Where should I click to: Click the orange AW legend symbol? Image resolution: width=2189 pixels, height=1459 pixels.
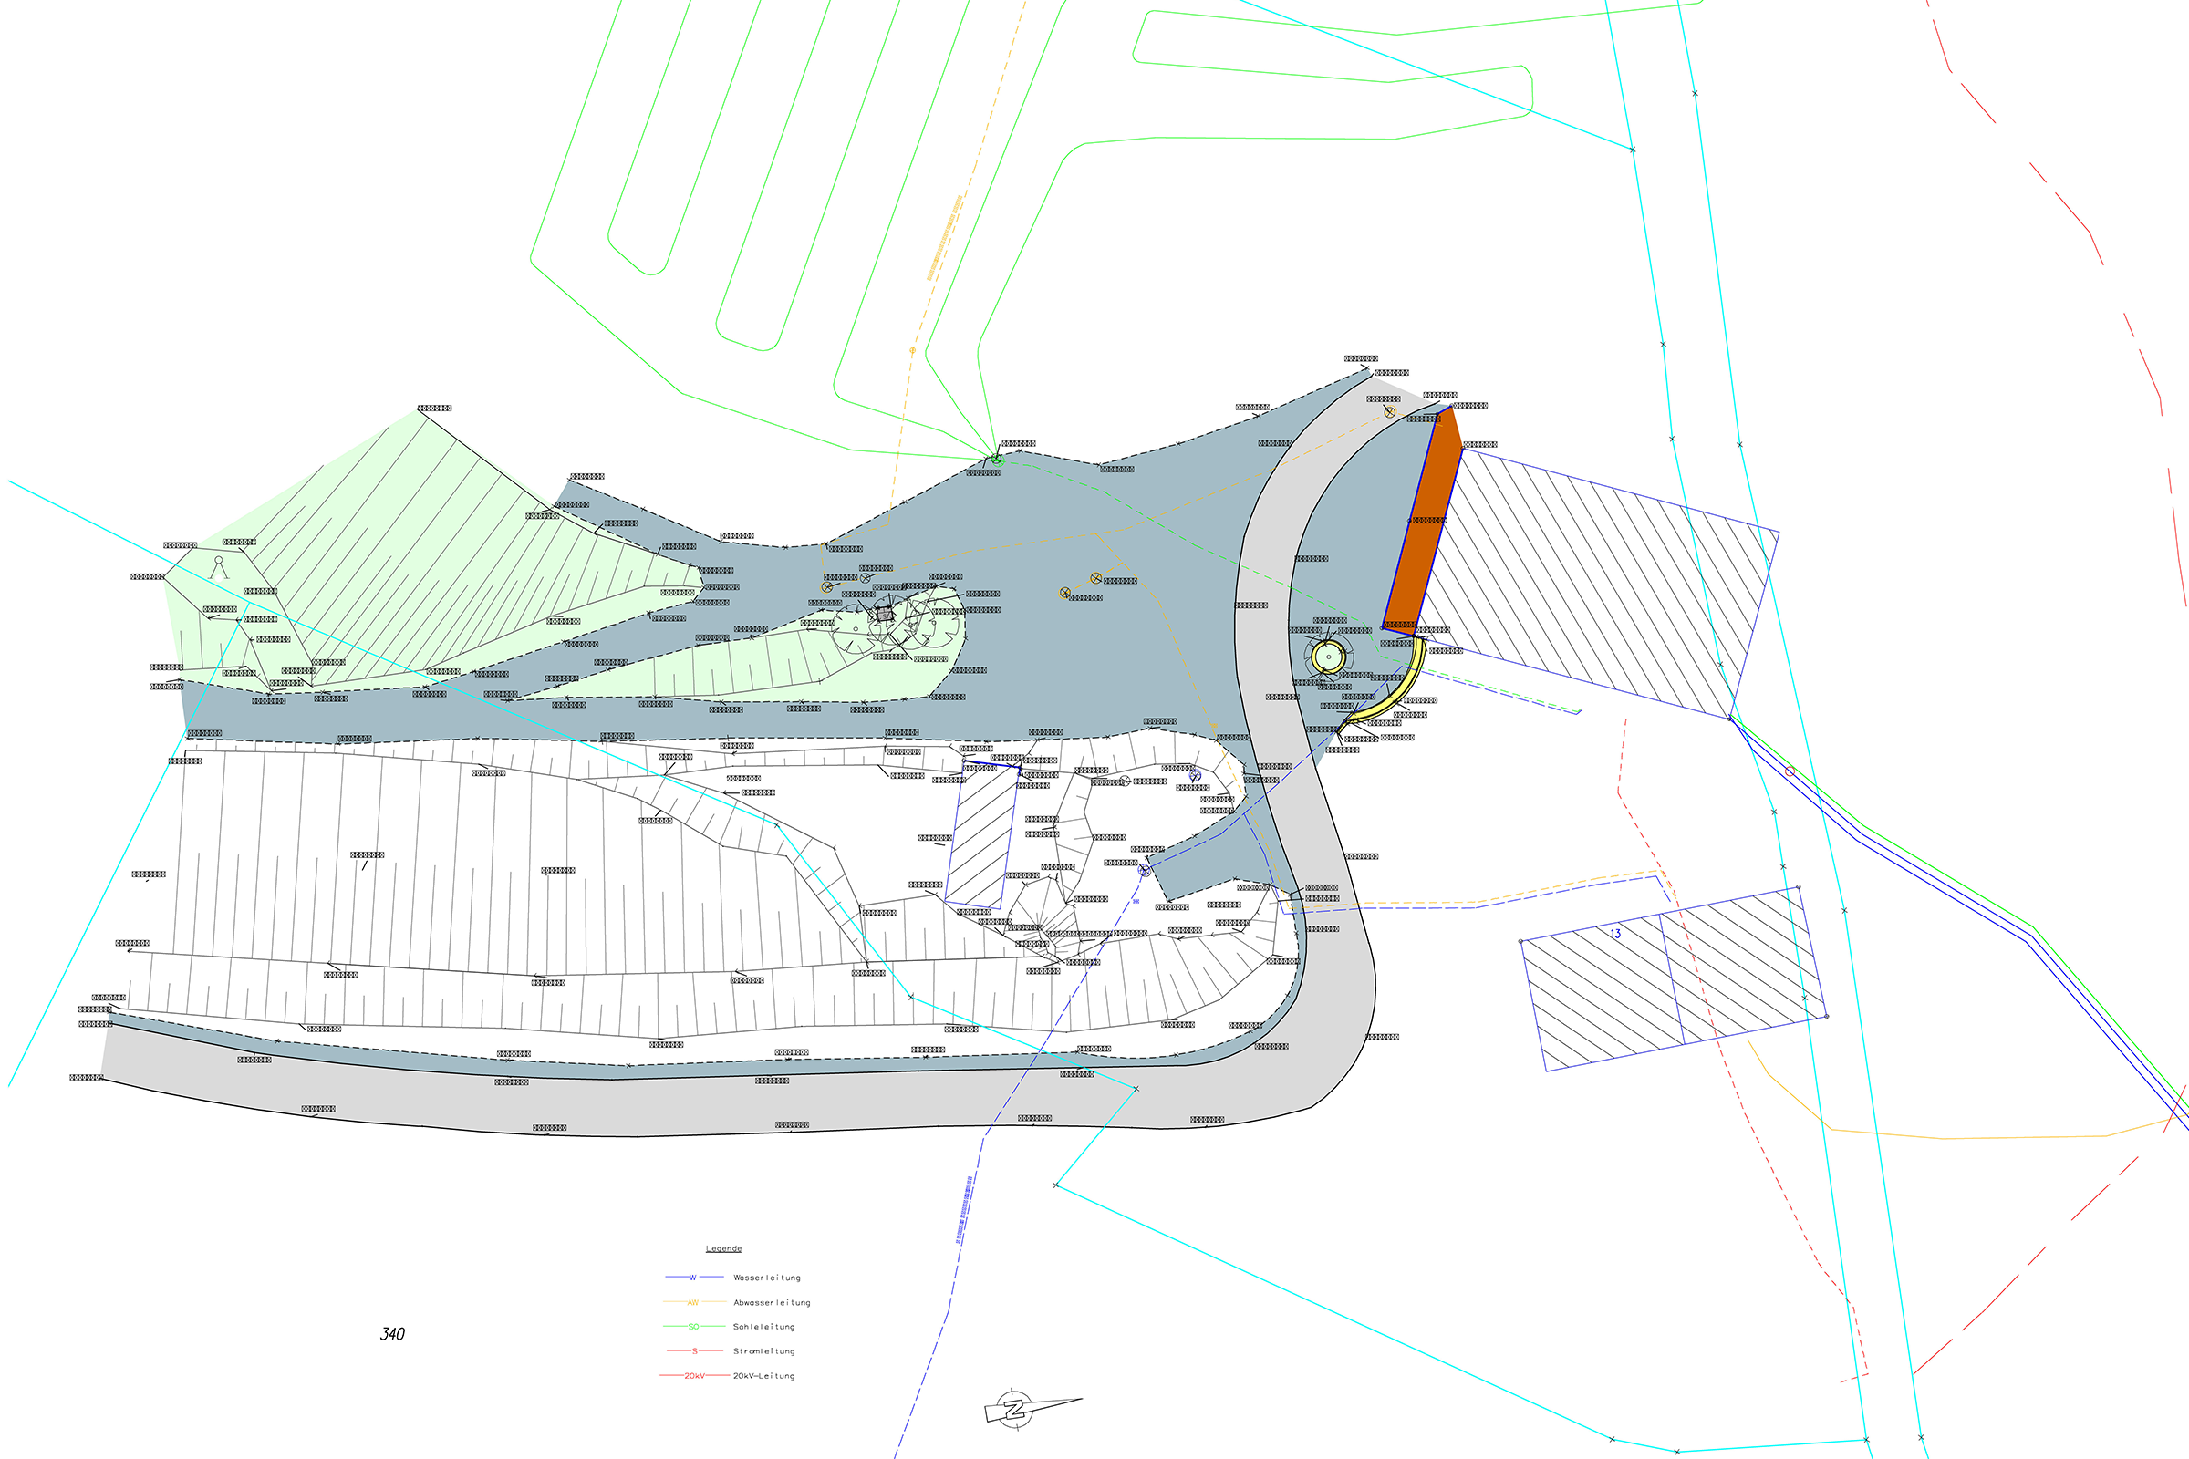[x=692, y=1303]
